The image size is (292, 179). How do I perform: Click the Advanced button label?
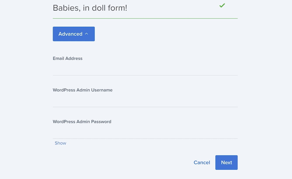point(70,34)
